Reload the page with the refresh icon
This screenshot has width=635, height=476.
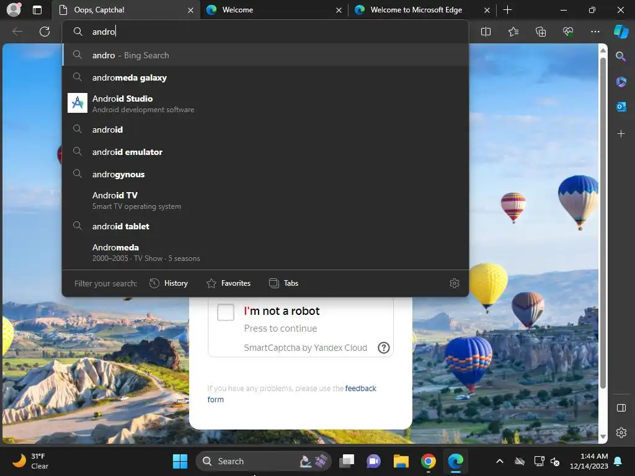[45, 32]
